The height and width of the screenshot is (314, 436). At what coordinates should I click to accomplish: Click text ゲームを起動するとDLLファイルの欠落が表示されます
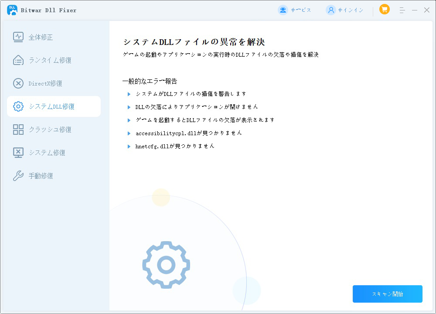(x=205, y=120)
